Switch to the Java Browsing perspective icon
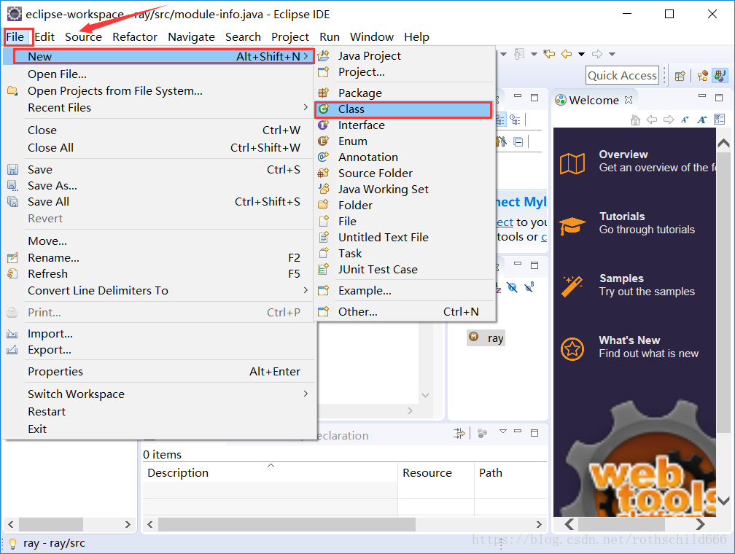 [720, 76]
